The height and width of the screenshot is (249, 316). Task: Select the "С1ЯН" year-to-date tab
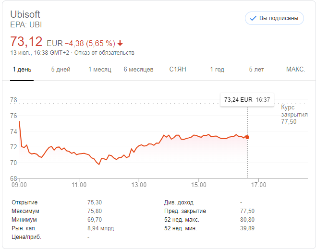178,70
